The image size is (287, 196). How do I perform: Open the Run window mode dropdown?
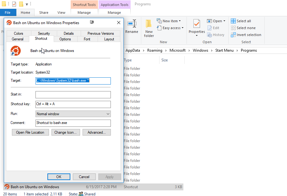point(108,114)
